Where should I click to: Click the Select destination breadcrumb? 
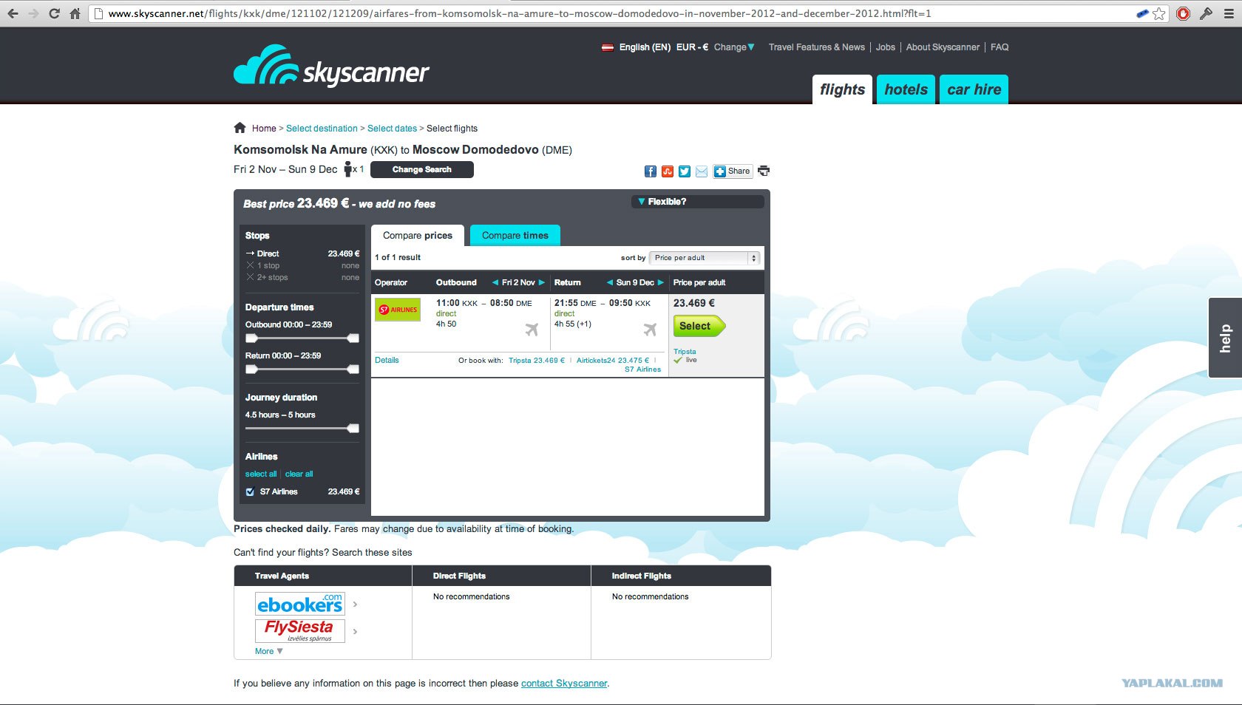click(x=322, y=129)
